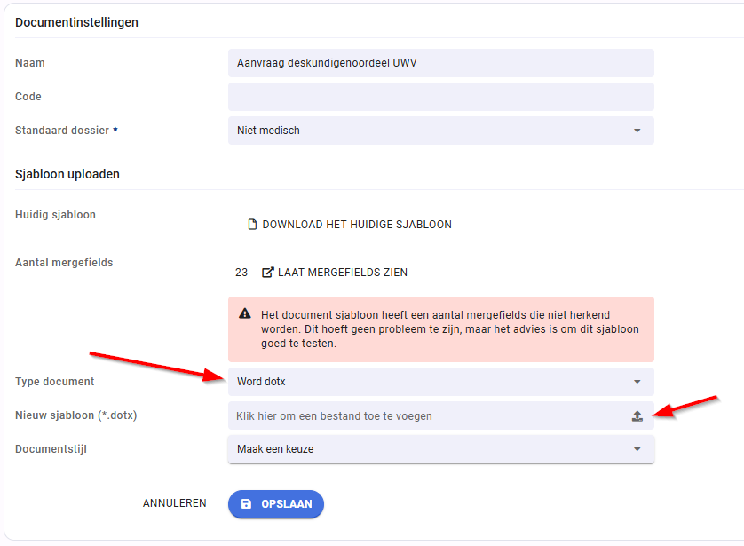
Task: Click the Annuleren button
Action: coord(175,503)
